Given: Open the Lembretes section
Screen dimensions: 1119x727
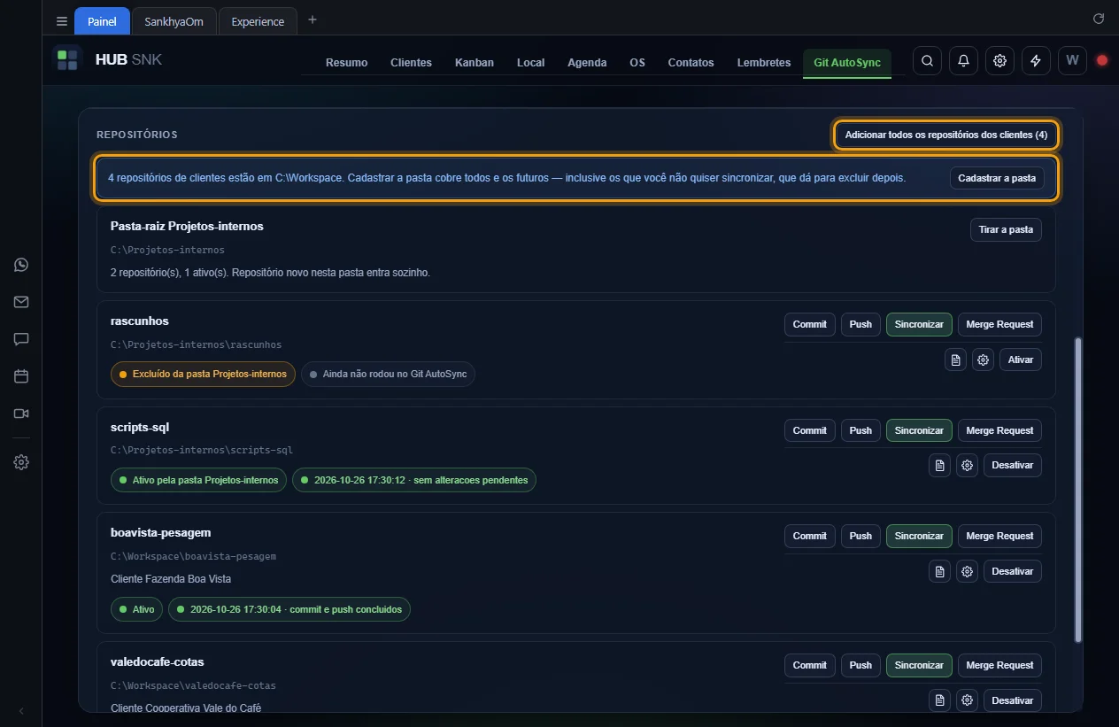Looking at the screenshot, I should click(764, 63).
